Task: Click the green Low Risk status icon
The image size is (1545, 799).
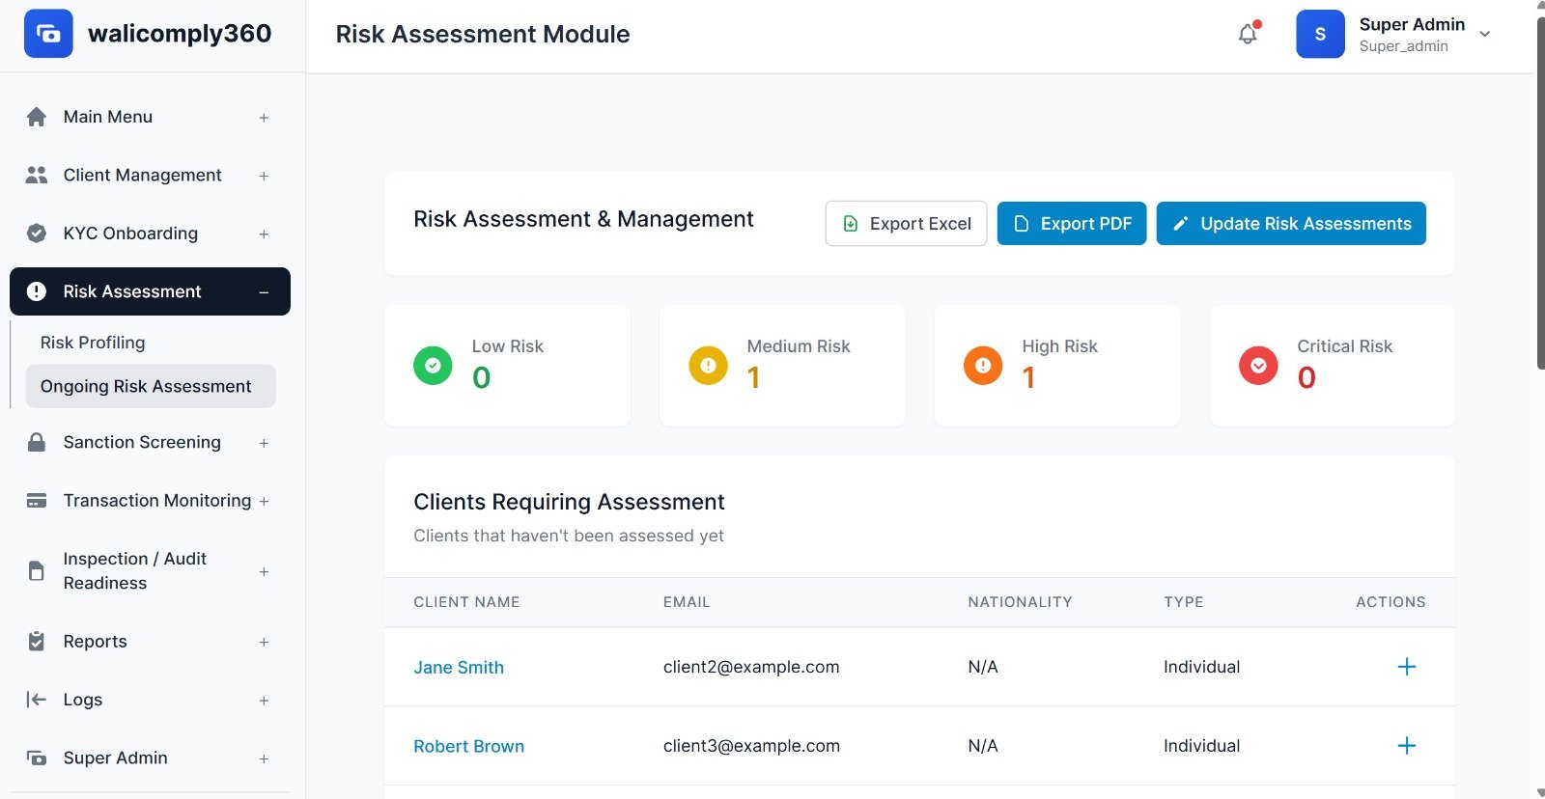Action: [x=433, y=366]
